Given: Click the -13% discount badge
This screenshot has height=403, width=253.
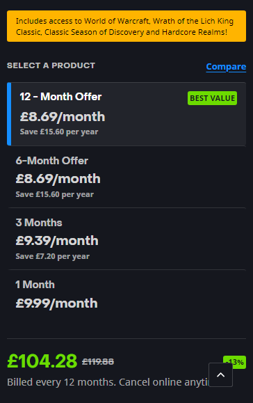Looking at the screenshot, I should tap(234, 362).
